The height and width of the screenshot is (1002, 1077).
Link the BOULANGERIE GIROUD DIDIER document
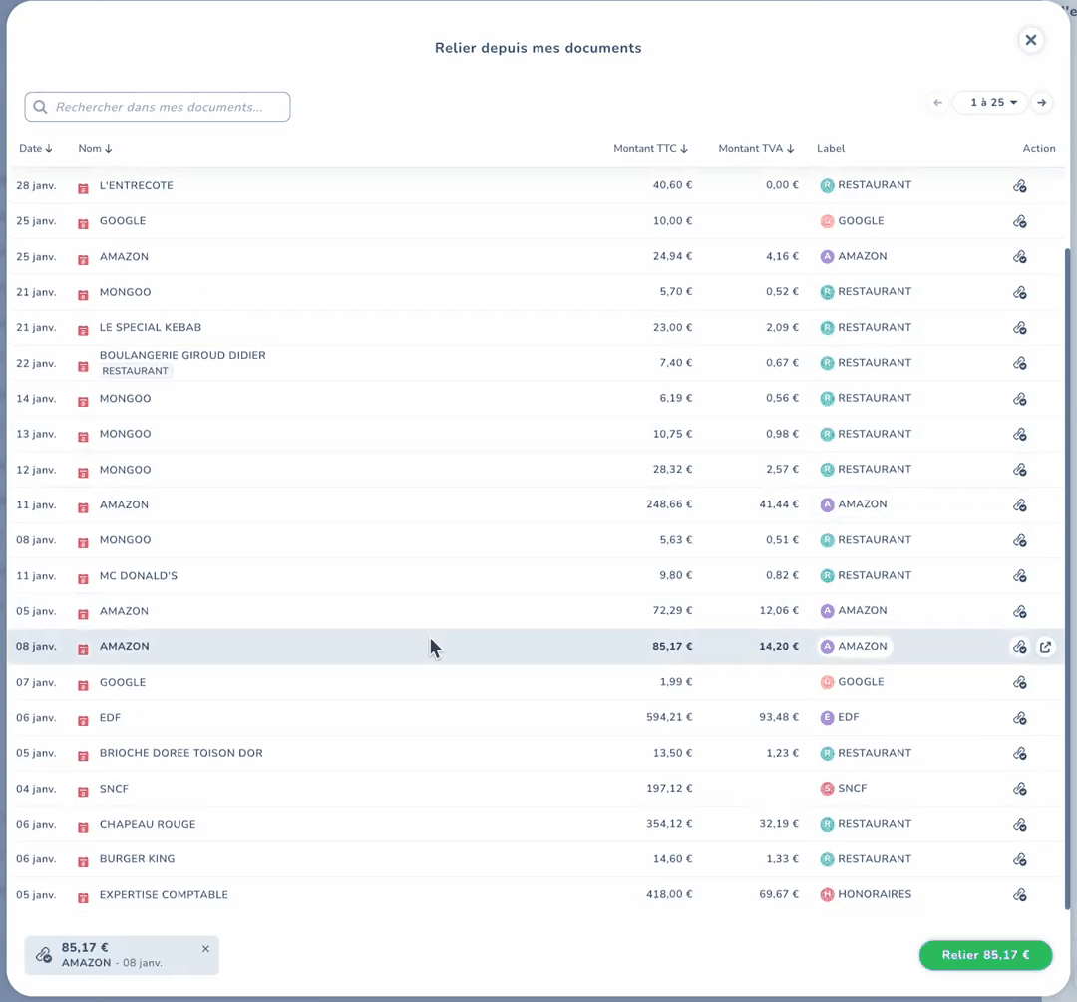[x=1019, y=363]
